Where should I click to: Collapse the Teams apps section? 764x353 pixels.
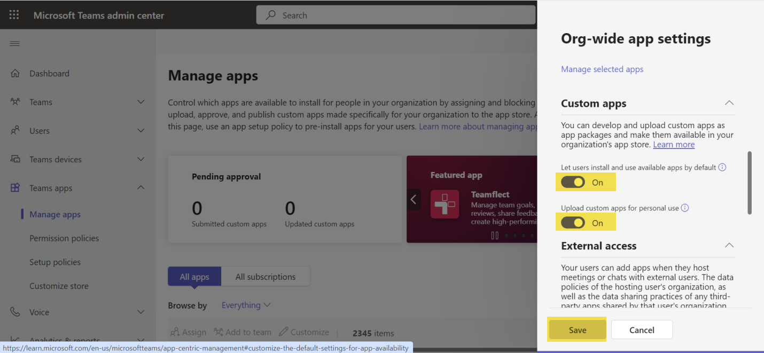click(x=141, y=187)
